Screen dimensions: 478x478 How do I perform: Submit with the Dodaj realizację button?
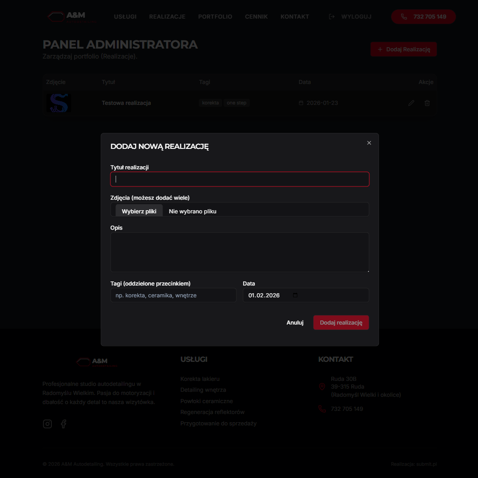click(341, 323)
